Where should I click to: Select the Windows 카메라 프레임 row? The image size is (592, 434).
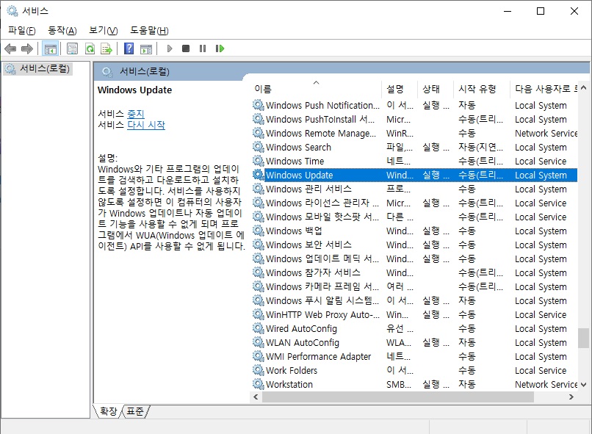[414, 287]
